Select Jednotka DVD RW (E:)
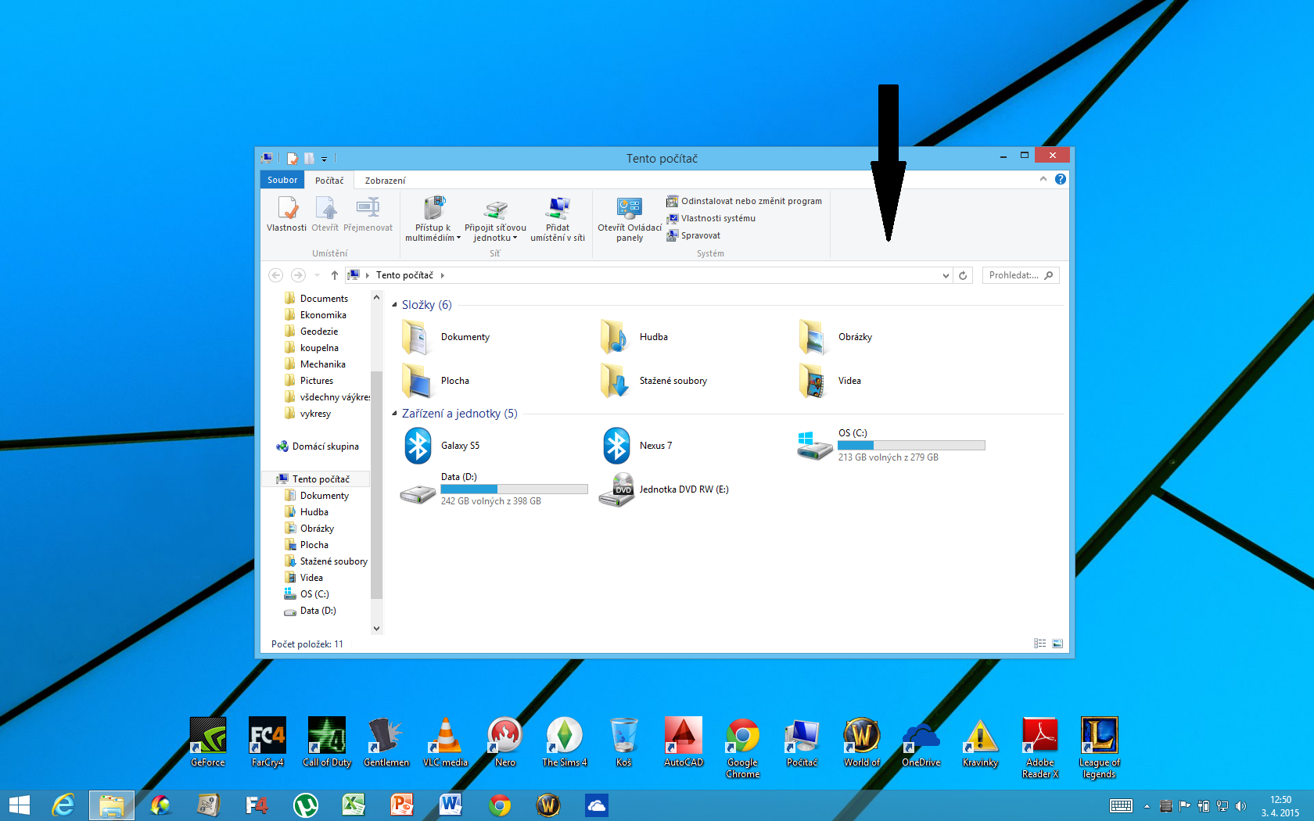The width and height of the screenshot is (1314, 821). tap(665, 489)
